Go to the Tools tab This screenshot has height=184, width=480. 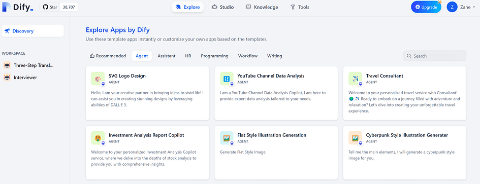click(x=300, y=7)
